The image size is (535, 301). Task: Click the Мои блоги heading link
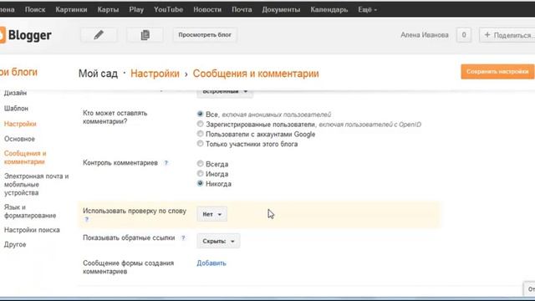tap(18, 72)
